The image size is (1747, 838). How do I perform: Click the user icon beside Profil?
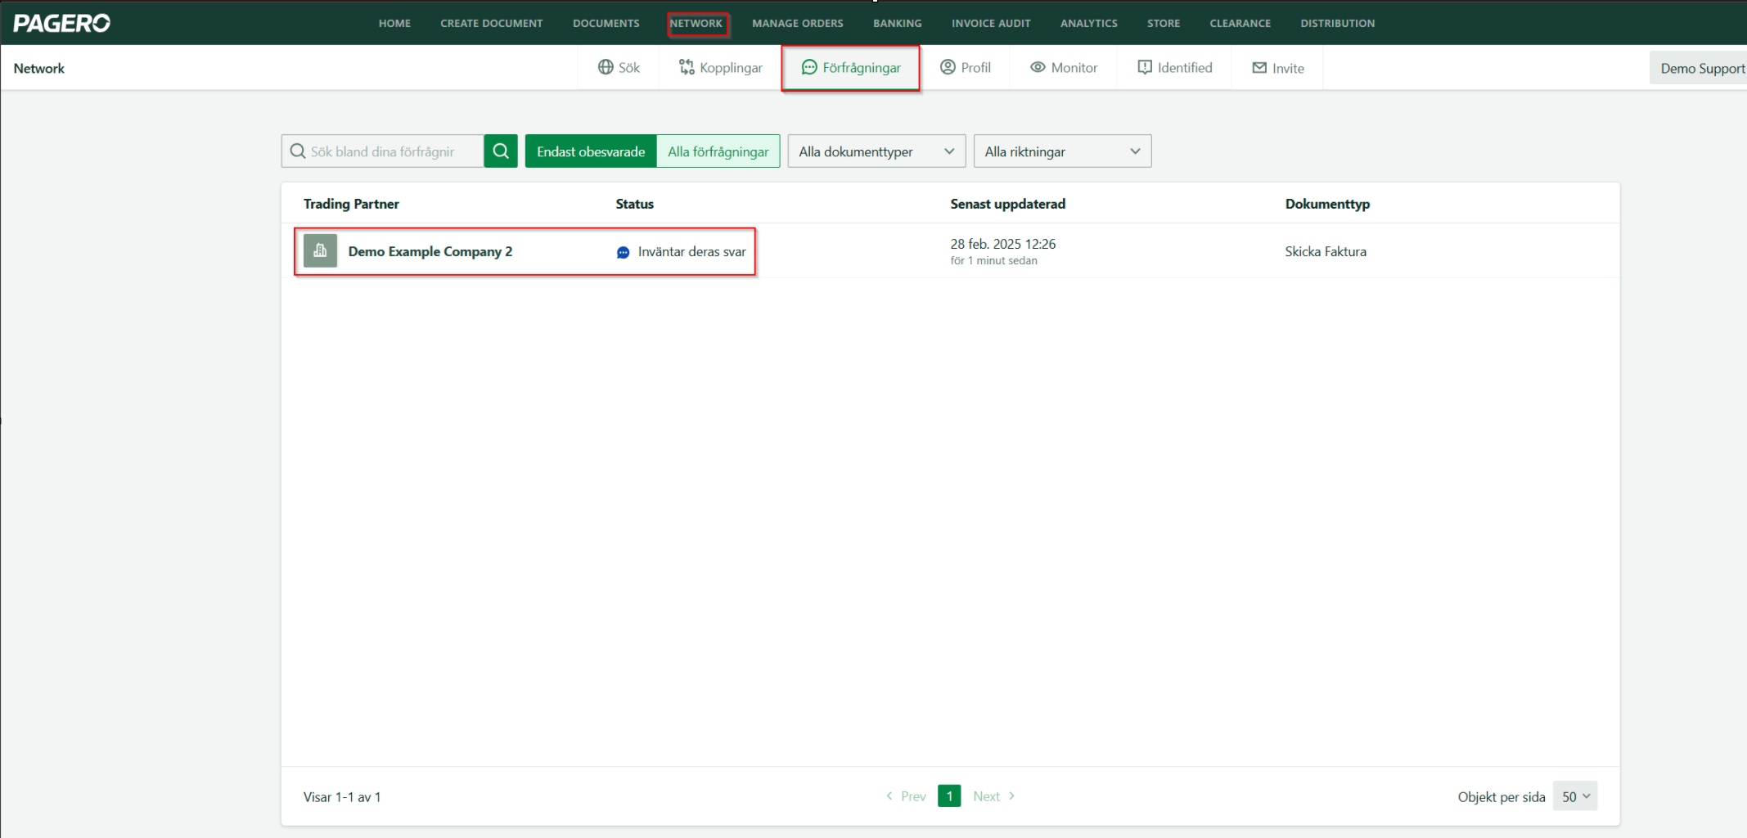(x=948, y=67)
